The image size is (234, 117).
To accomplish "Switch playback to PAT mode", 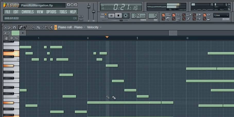I will coord(106,14).
